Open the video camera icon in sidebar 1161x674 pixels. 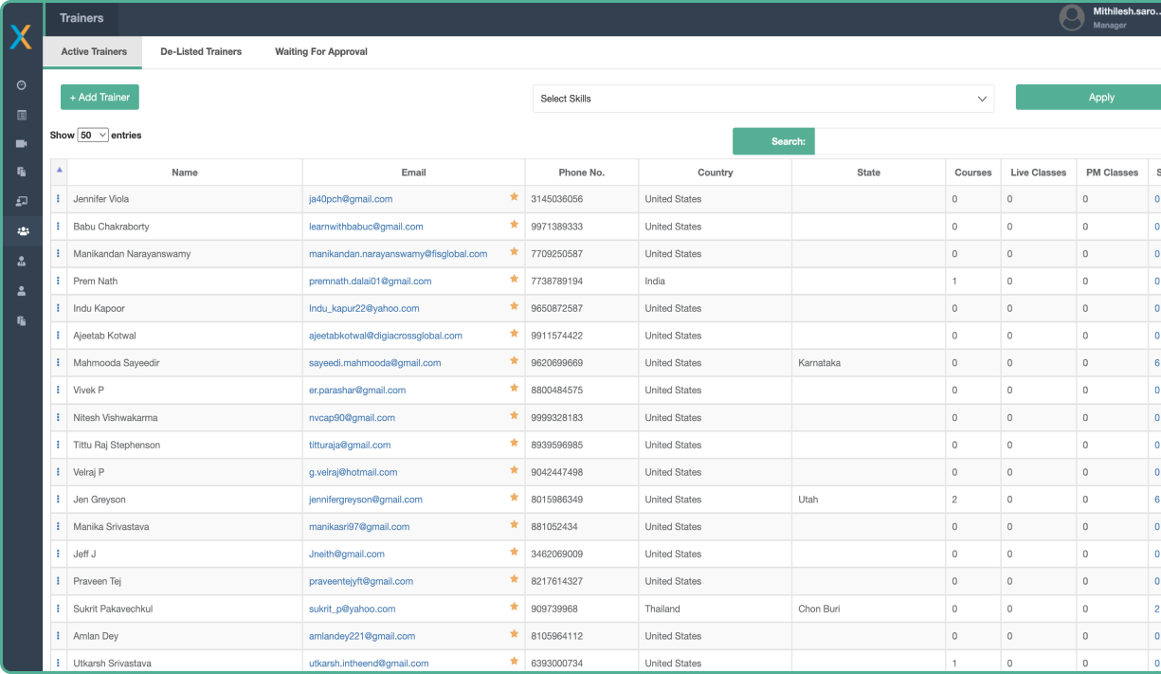pos(22,143)
